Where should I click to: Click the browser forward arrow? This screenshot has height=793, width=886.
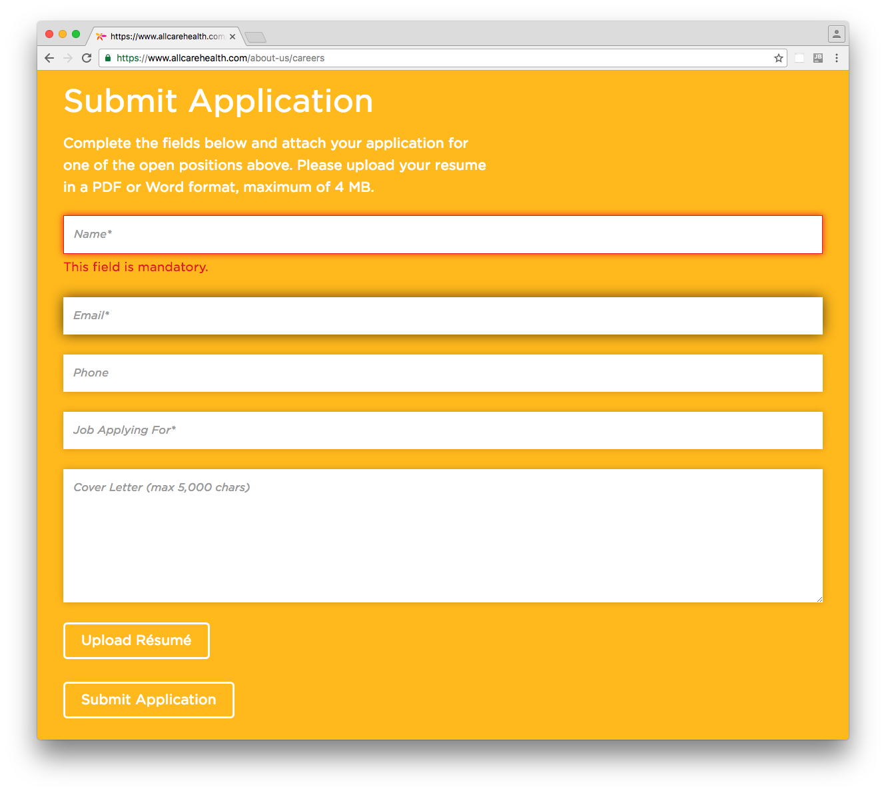(x=68, y=58)
